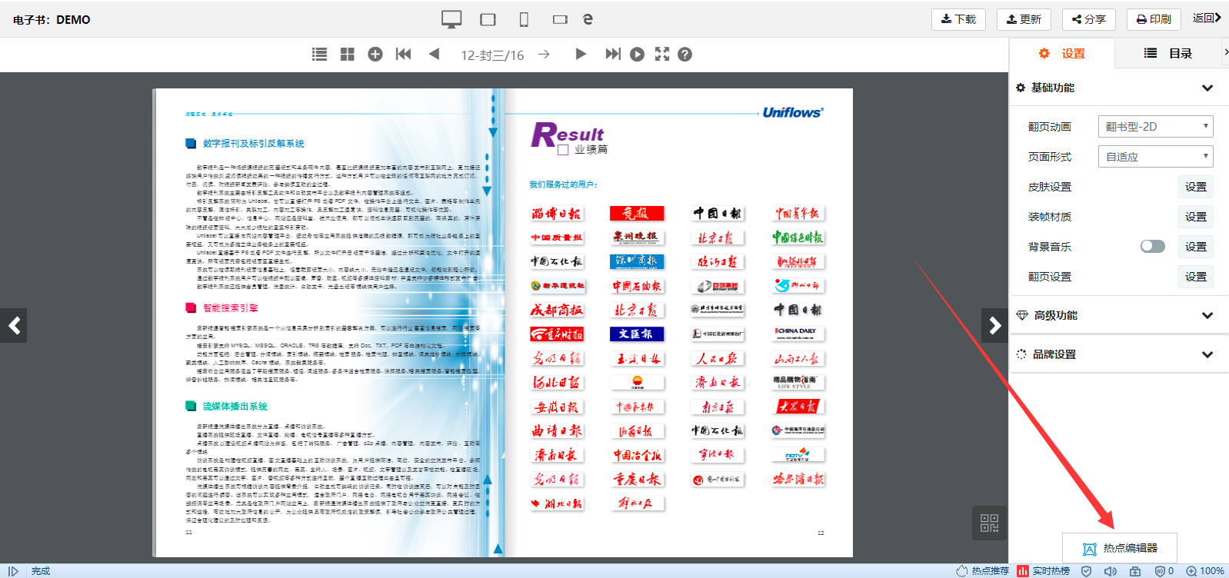Viewport: 1229px width, 578px height.
Task: Show the QR code panel
Action: click(989, 523)
